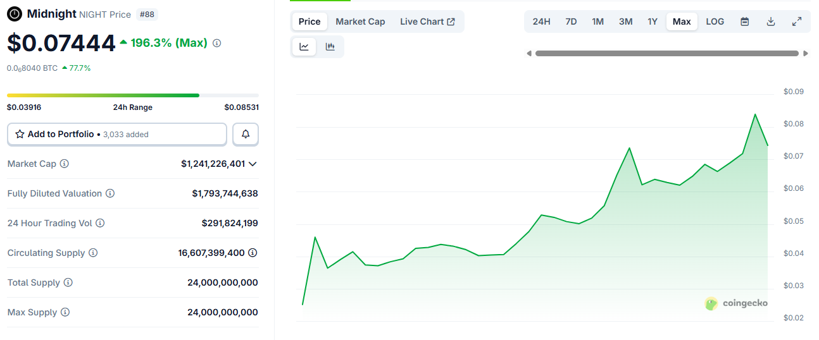819x340 pixels.
Task: Show Max Supply info tooltip
Action: click(65, 312)
